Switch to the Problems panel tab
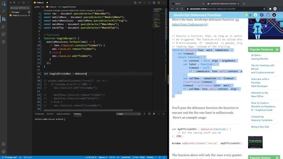 39,114
